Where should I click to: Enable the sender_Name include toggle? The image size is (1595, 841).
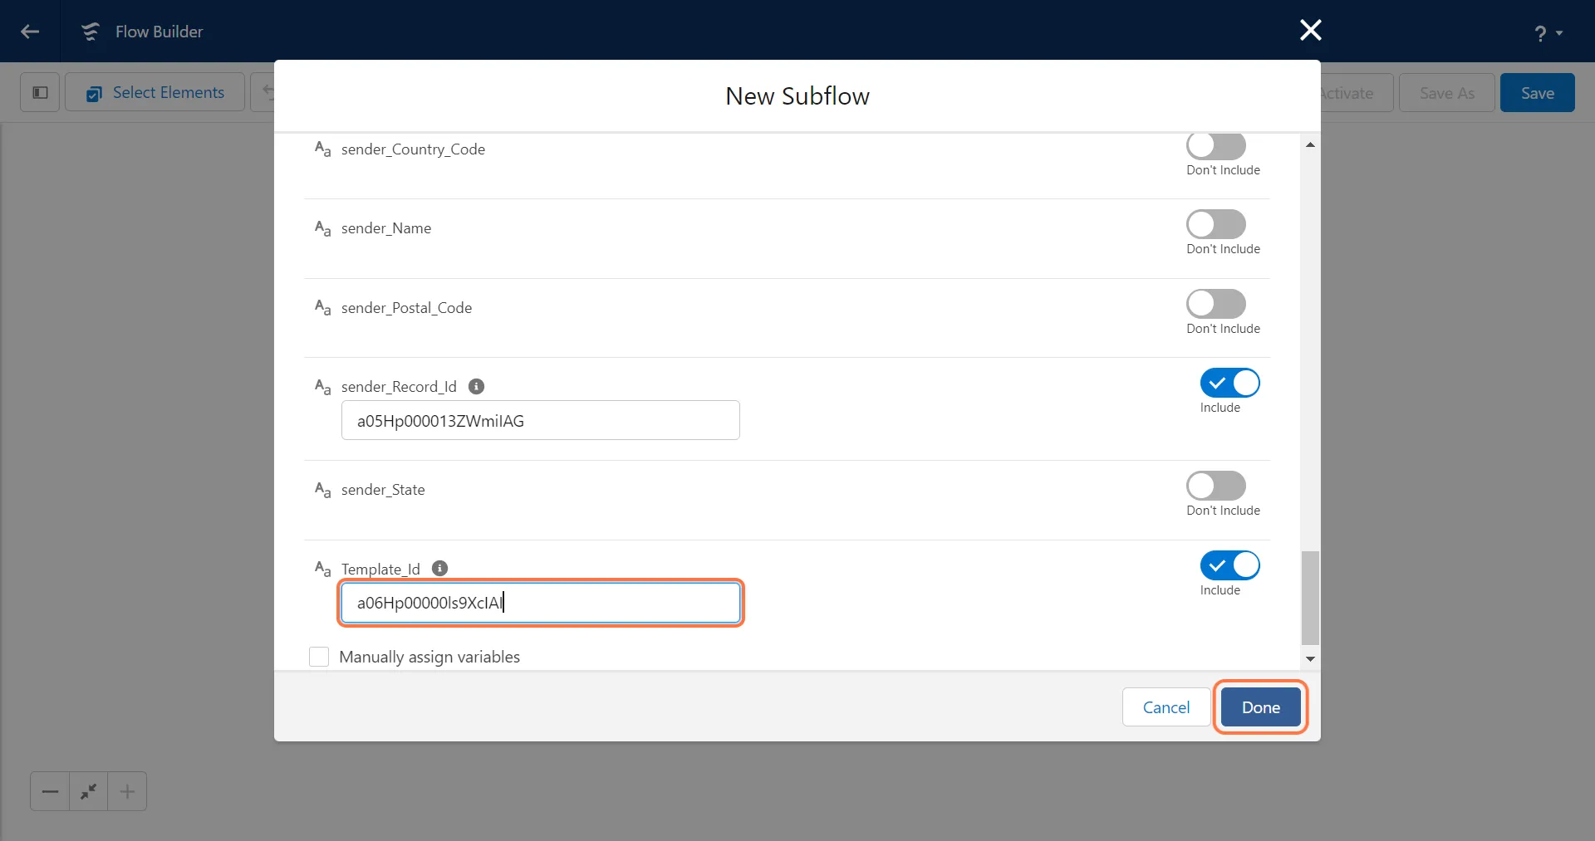point(1215,224)
